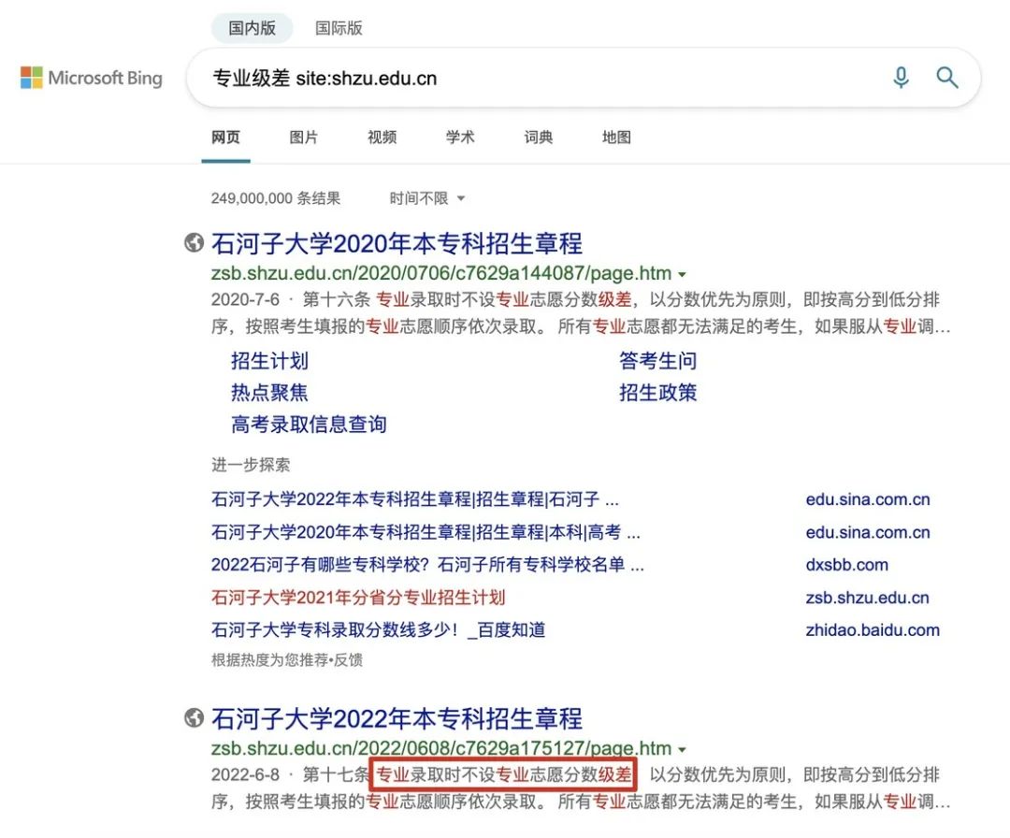The image size is (1010, 838).
Task: Click the Microsoft Bing logo
Action: click(x=92, y=78)
